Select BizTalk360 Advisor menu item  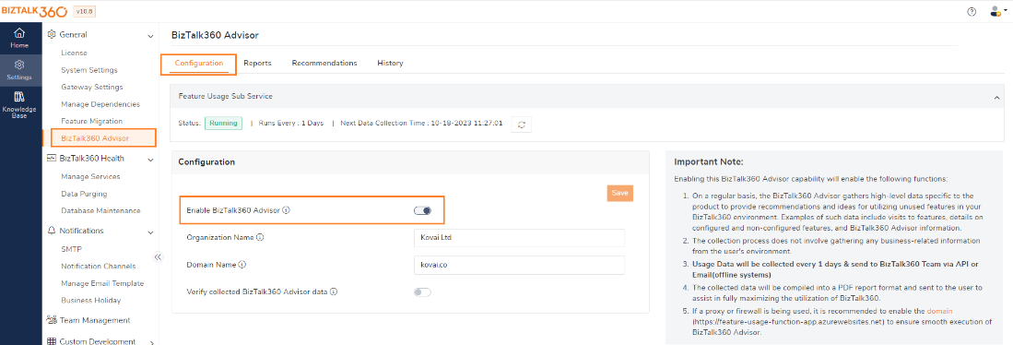tap(103, 138)
